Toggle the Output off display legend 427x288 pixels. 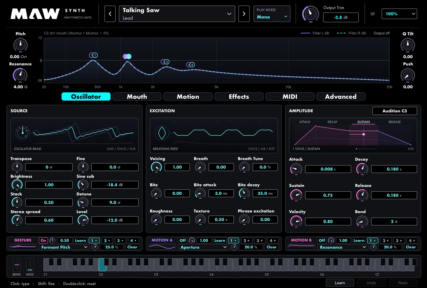(381, 33)
